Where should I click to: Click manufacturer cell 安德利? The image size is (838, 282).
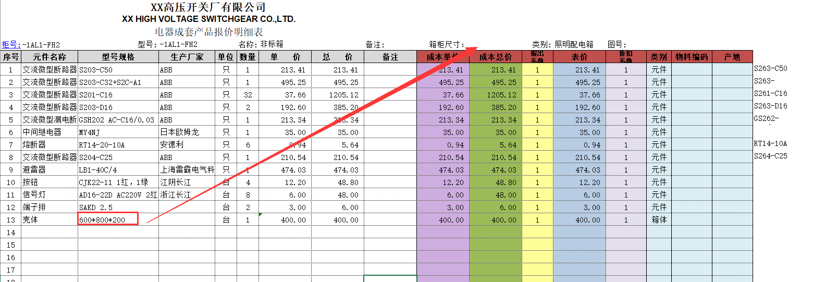pos(187,145)
